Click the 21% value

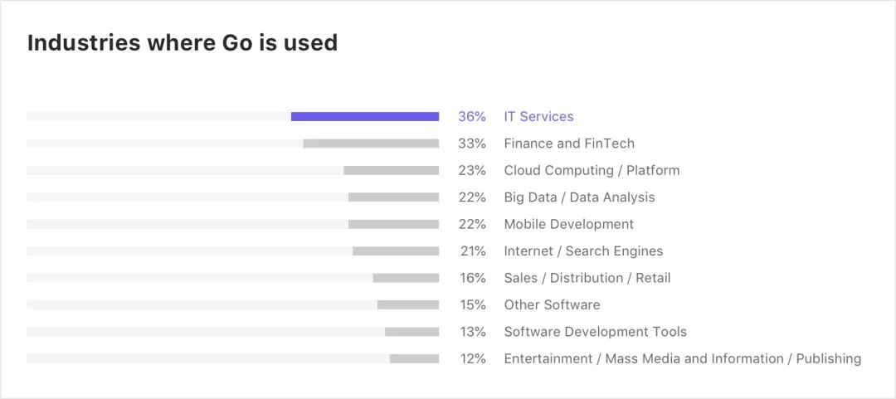(473, 251)
